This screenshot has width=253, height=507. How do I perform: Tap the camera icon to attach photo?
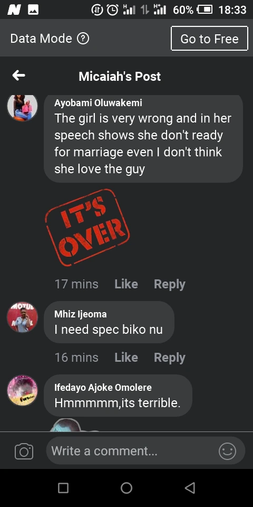(x=24, y=451)
